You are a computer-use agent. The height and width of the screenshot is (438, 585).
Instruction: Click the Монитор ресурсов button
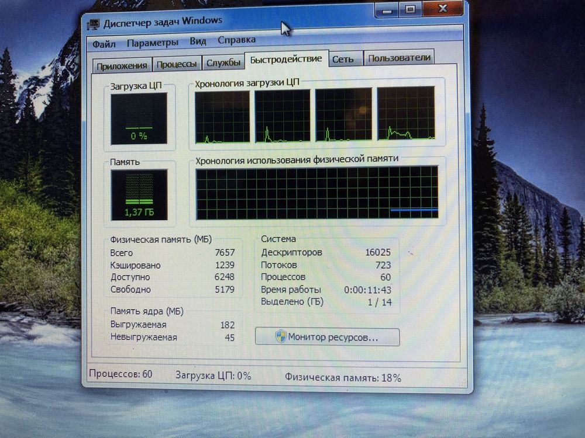point(327,337)
